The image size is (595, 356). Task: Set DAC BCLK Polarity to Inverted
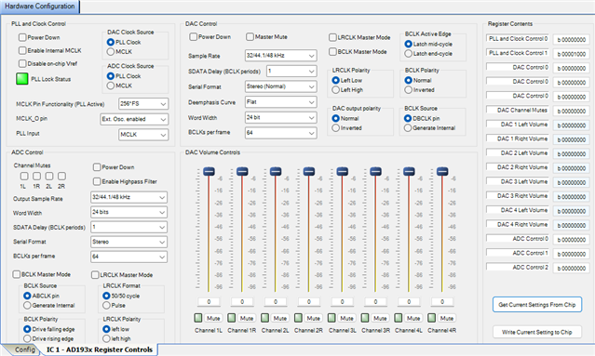point(408,90)
